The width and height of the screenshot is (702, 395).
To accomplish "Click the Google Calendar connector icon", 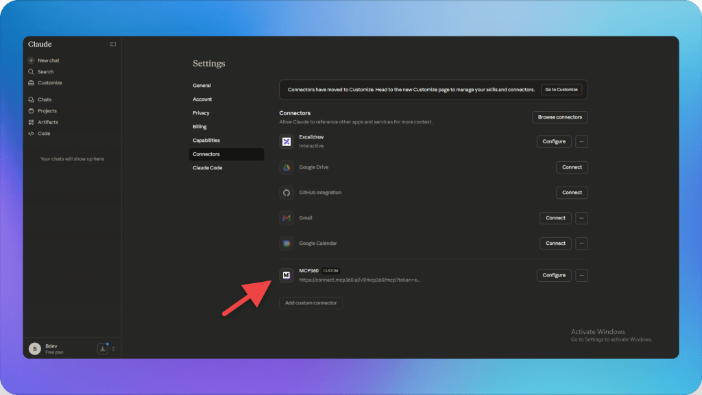I will coord(287,243).
